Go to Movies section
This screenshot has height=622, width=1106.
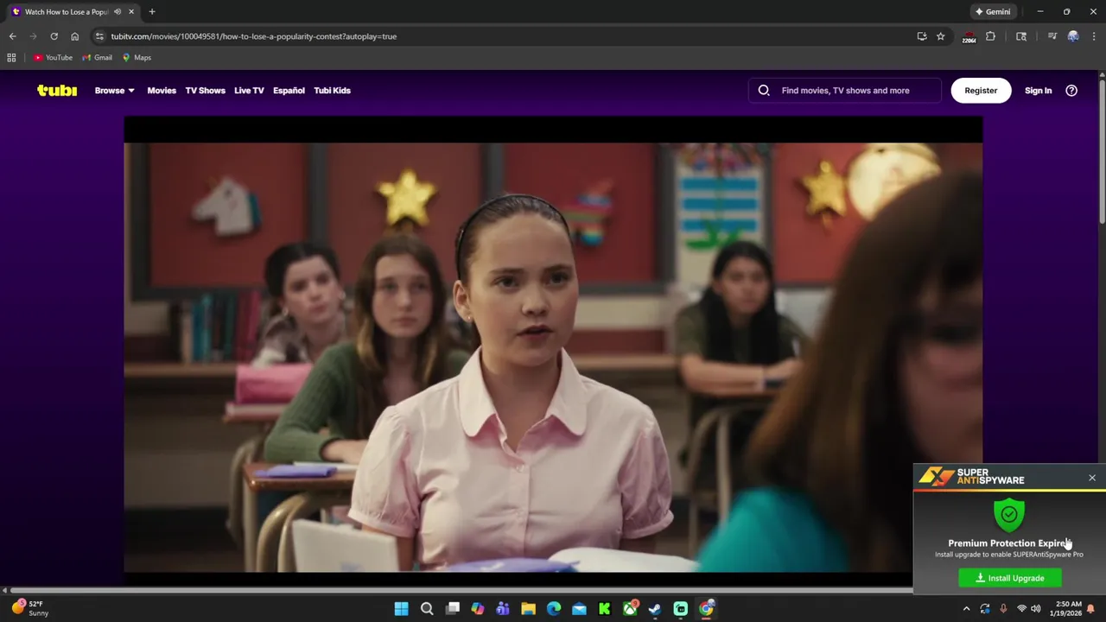(x=162, y=90)
